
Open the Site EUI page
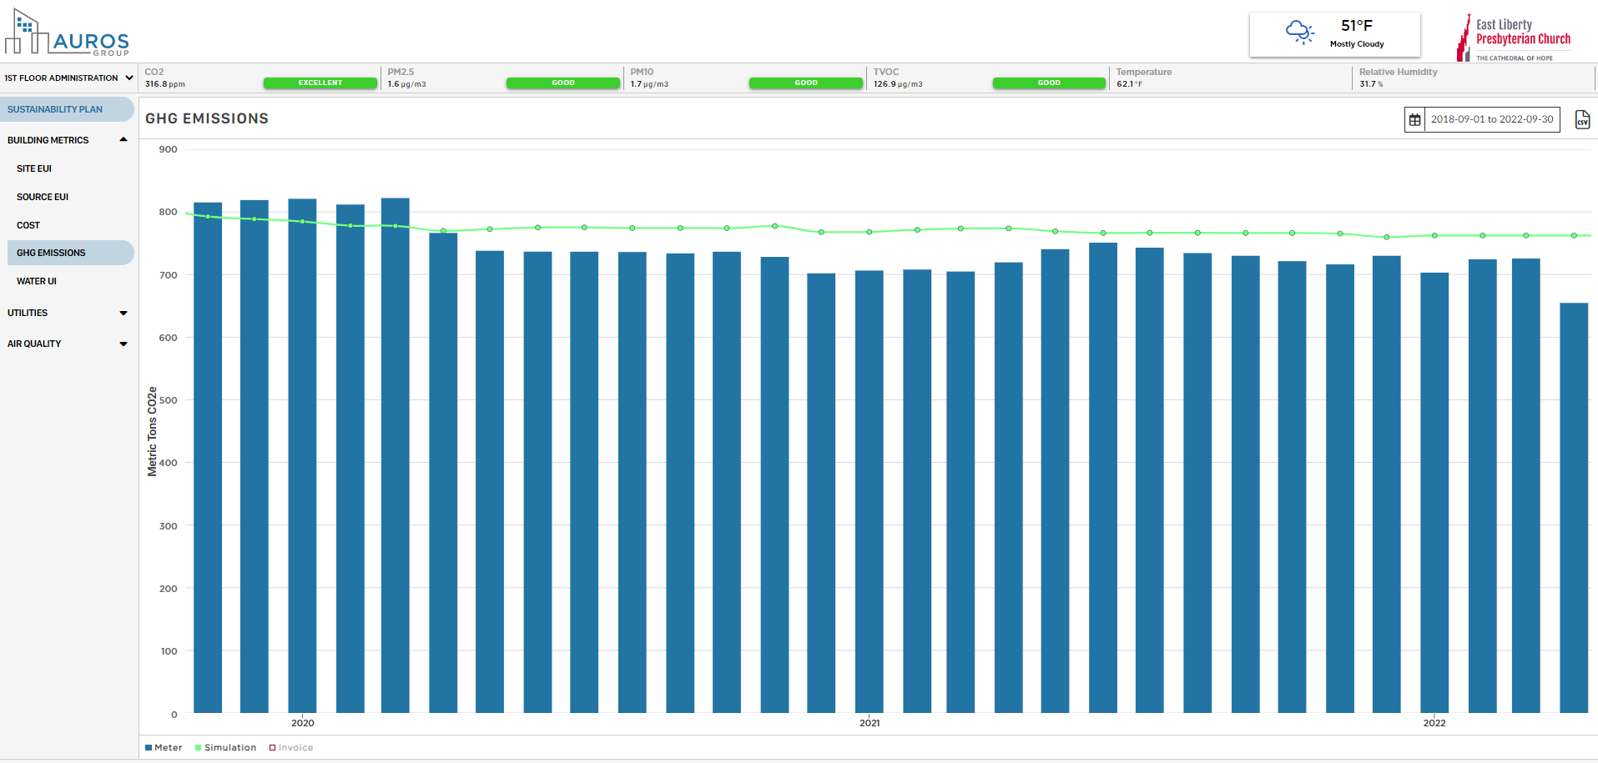click(x=34, y=168)
